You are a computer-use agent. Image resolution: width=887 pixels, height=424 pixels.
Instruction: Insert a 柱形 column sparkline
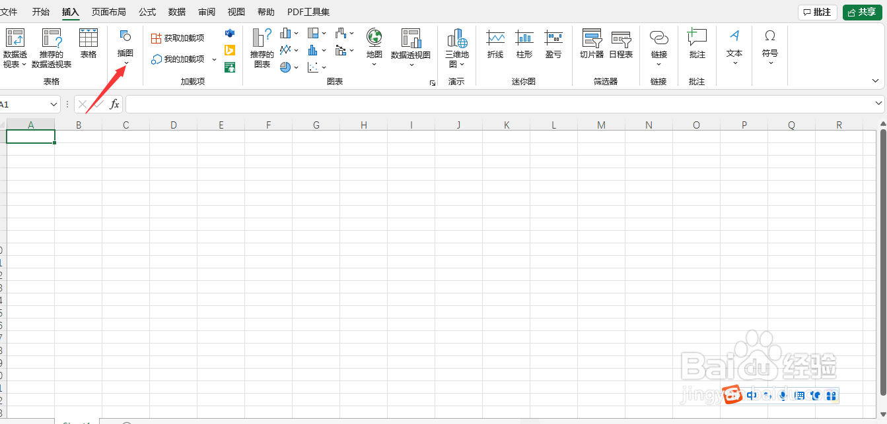point(524,44)
